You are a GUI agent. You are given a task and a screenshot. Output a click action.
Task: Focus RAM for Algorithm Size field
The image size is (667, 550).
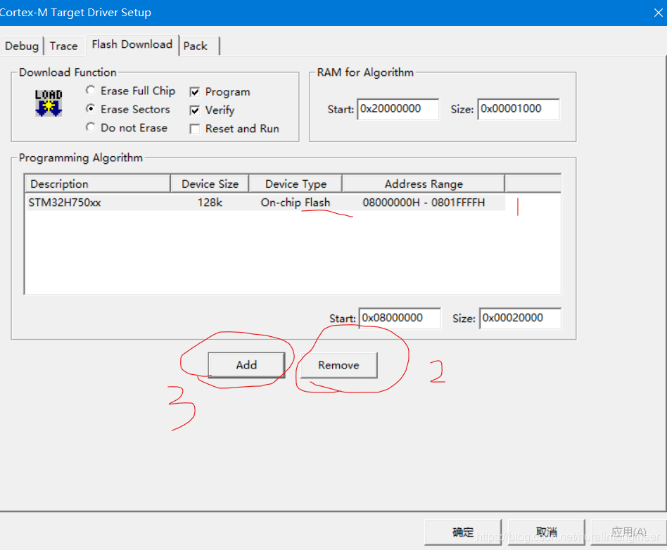click(519, 109)
